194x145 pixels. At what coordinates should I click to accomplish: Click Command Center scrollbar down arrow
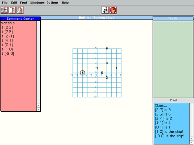[x=38, y=109]
